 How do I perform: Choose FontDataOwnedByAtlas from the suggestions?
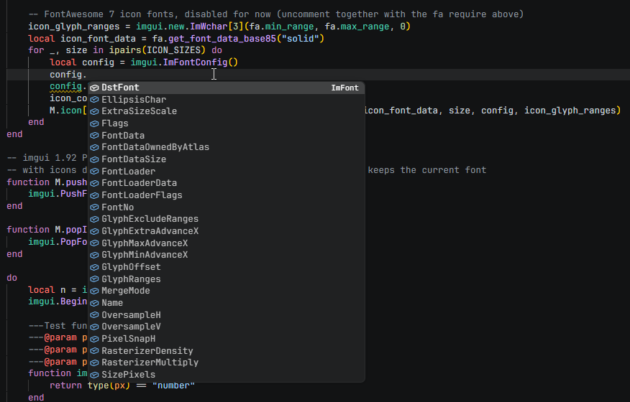tap(227, 147)
